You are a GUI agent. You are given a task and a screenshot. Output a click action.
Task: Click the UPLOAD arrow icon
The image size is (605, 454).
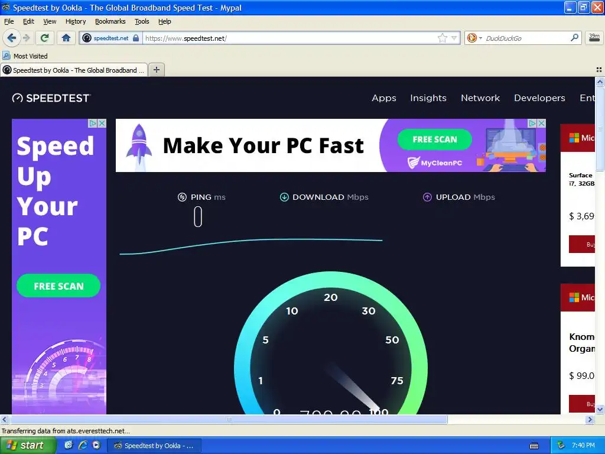coord(427,197)
